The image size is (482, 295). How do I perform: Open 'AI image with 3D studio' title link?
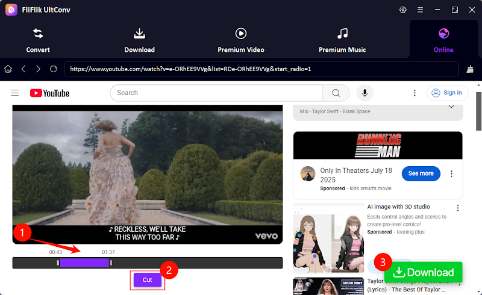[398, 207]
